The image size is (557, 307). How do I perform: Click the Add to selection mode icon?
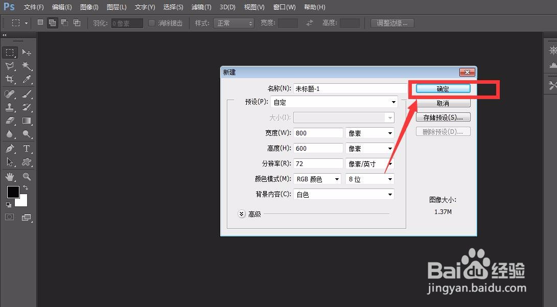[x=52, y=22]
